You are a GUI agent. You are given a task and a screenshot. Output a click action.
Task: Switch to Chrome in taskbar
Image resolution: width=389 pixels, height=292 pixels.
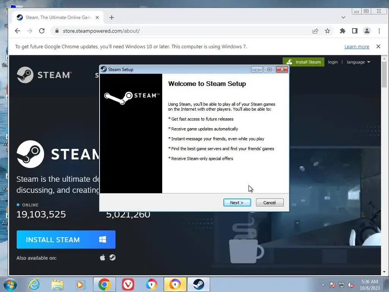point(104,284)
